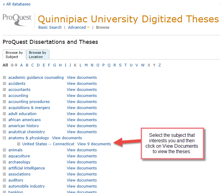220x193 pixels.
Task: Expand african americans subject node
Action: 5,120
